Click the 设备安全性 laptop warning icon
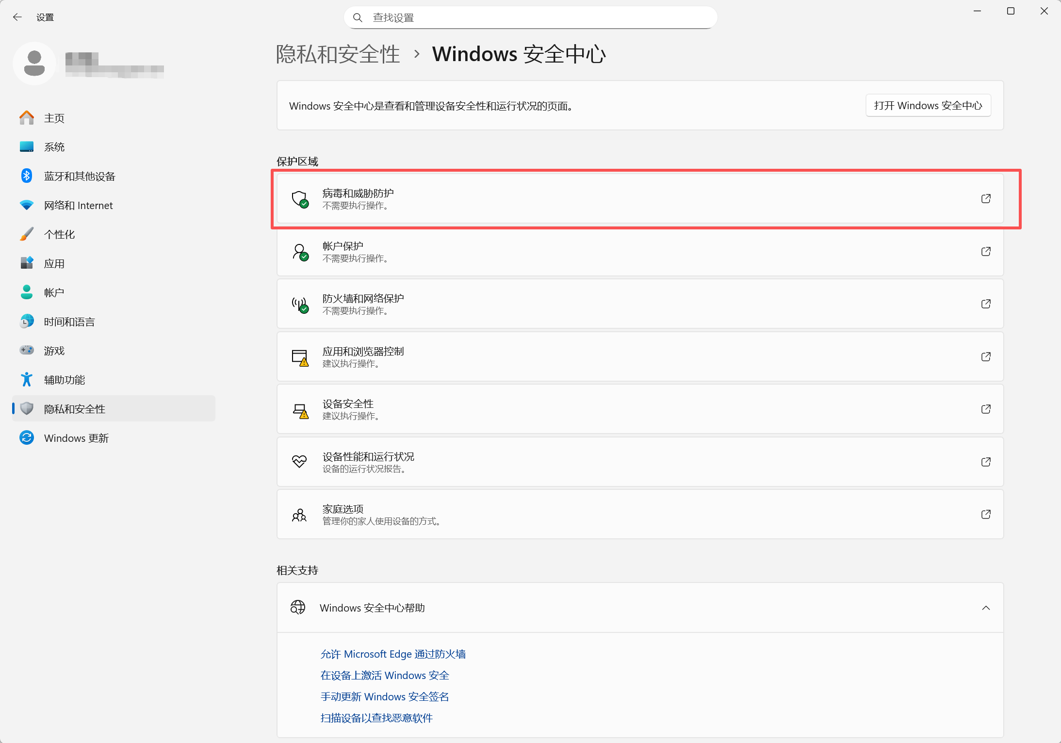The width and height of the screenshot is (1061, 743). [300, 410]
